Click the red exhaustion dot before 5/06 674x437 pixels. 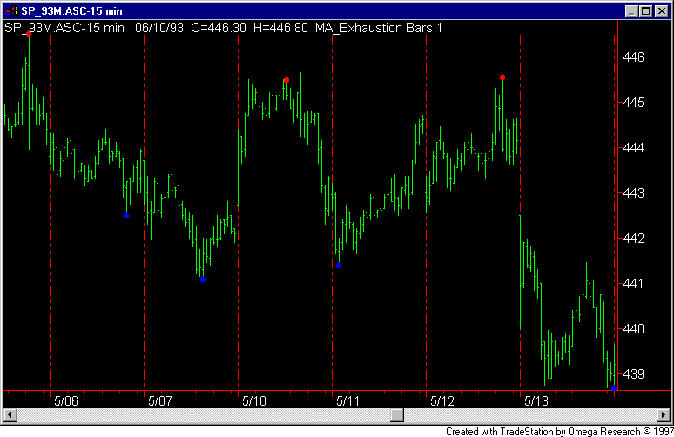pyautogui.click(x=29, y=34)
